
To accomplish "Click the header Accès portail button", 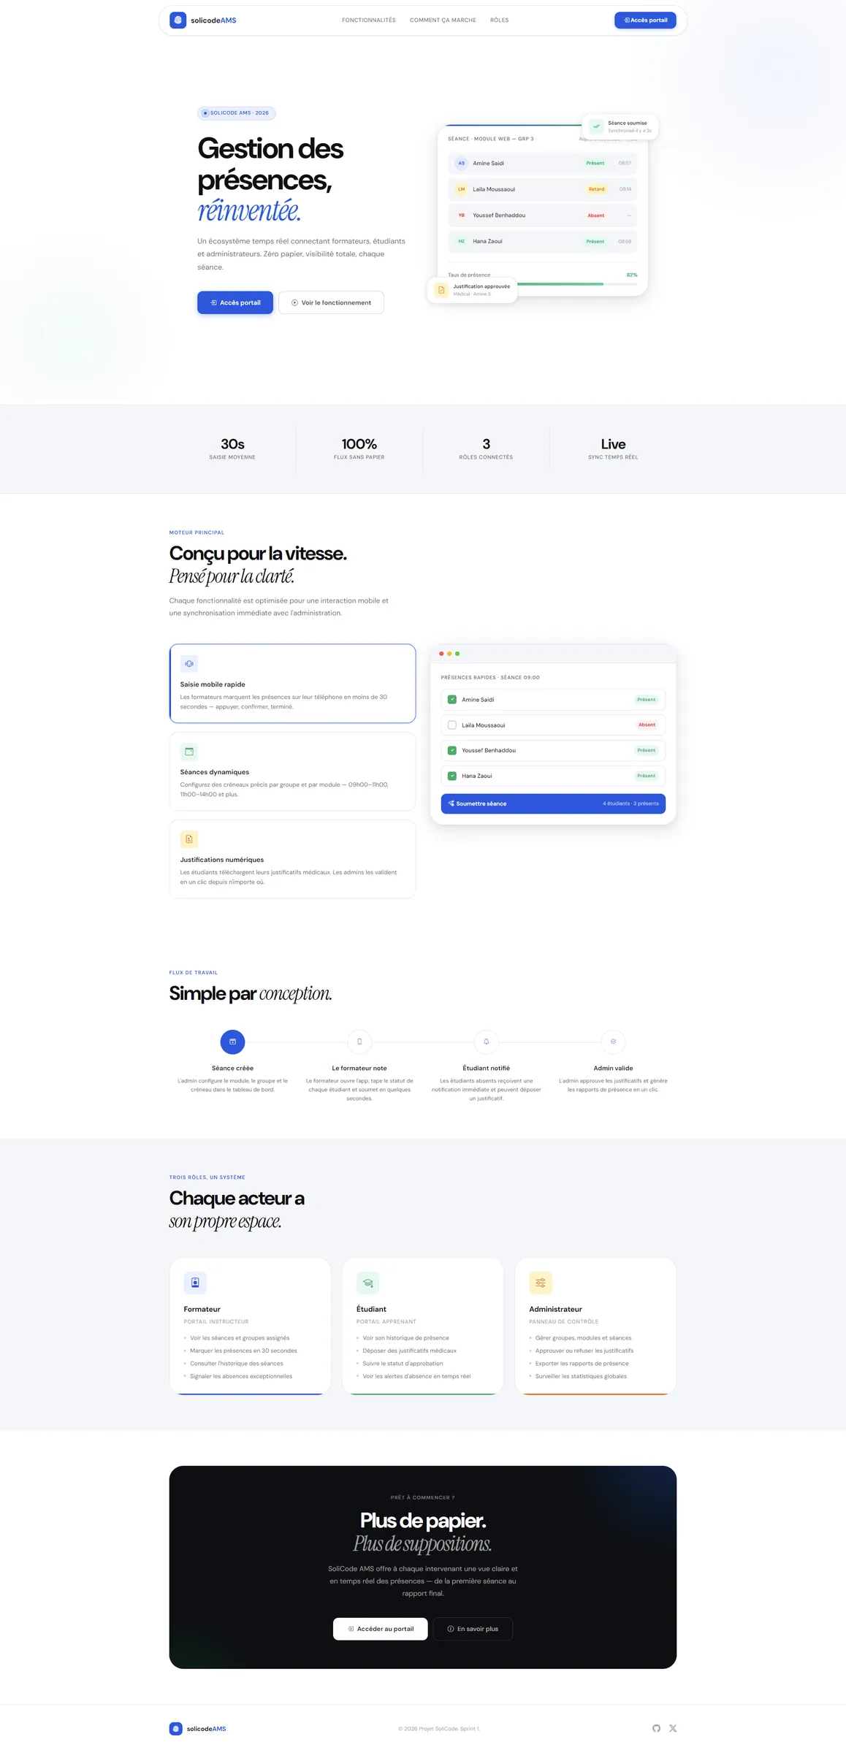I will (645, 20).
